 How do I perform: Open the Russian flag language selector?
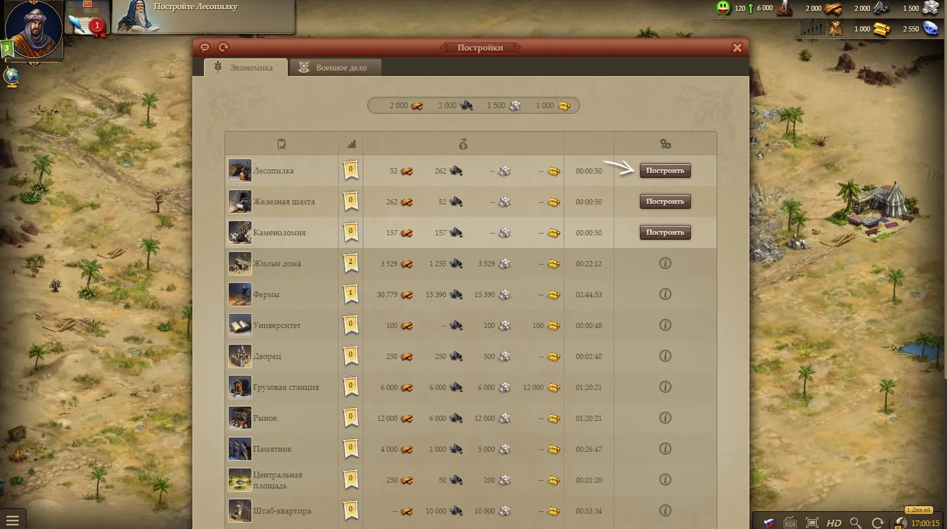coord(769,523)
